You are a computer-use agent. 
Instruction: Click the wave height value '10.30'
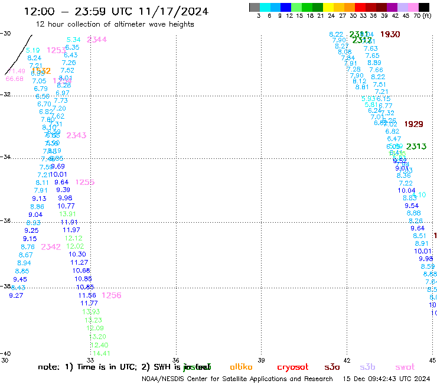(x=77, y=255)
